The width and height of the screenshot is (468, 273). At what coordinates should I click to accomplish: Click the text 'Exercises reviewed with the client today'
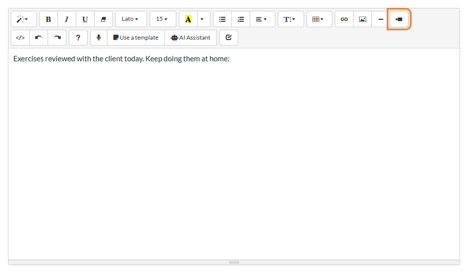pos(79,59)
